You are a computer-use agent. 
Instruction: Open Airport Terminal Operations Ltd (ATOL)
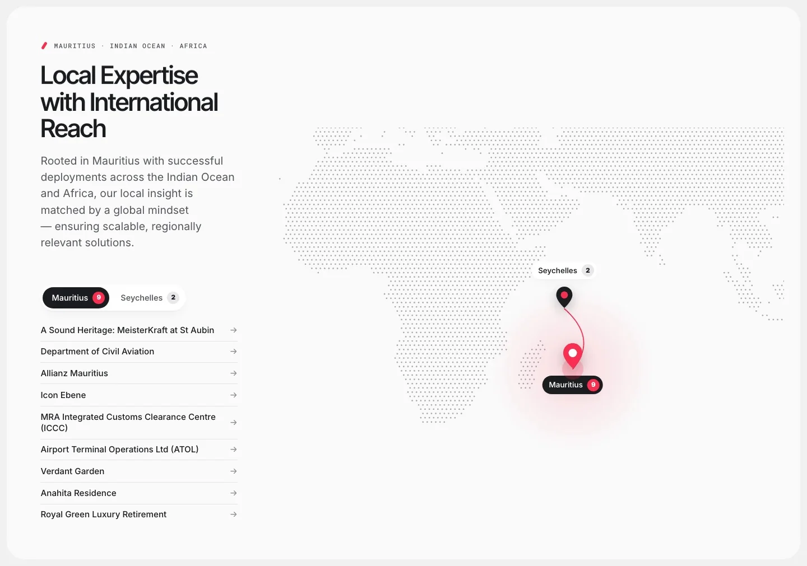tap(139, 450)
